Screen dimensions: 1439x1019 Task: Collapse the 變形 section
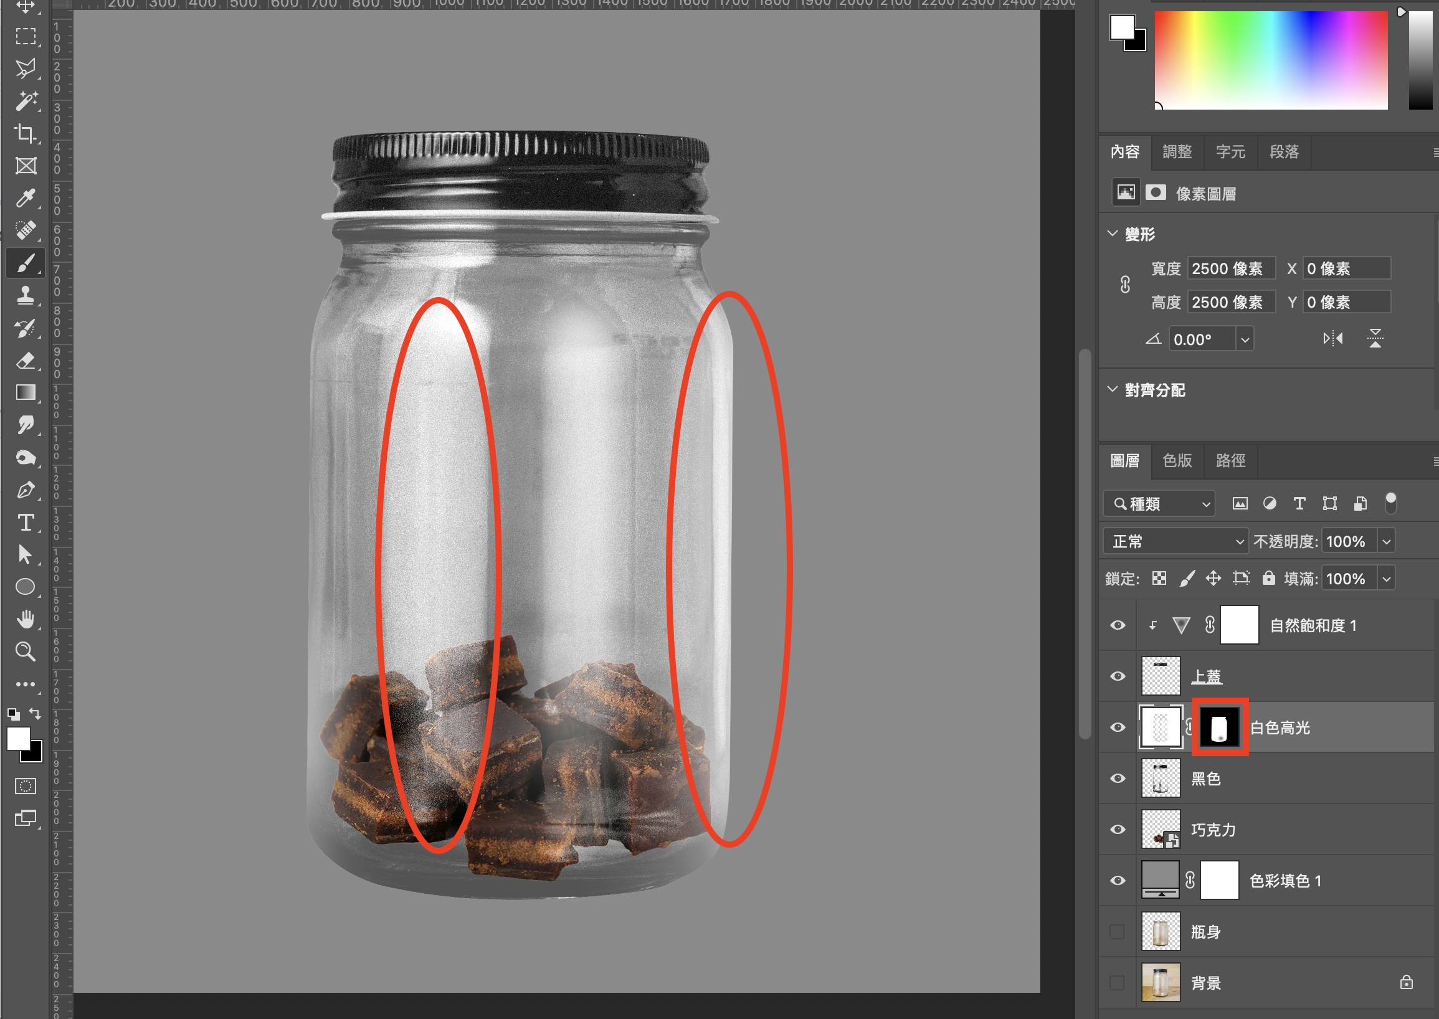point(1113,234)
